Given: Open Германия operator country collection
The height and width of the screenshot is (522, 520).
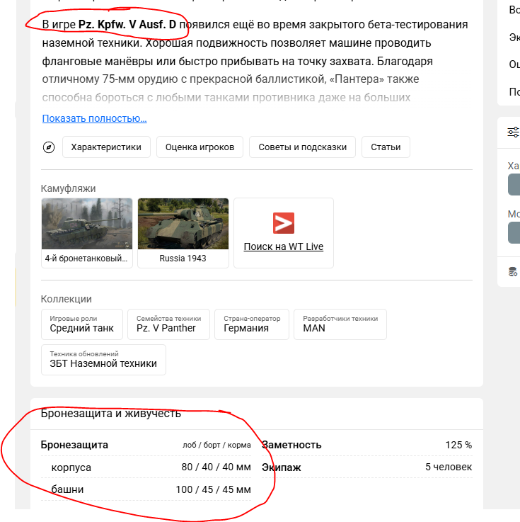Looking at the screenshot, I should click(252, 324).
